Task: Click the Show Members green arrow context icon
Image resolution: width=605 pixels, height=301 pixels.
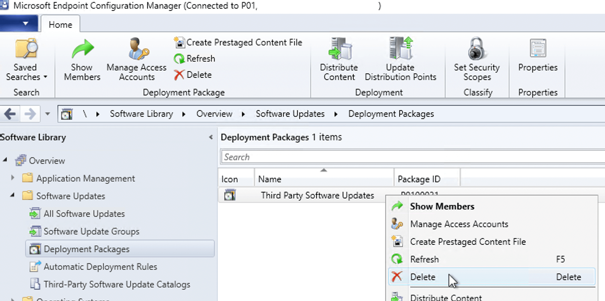Action: click(x=397, y=206)
